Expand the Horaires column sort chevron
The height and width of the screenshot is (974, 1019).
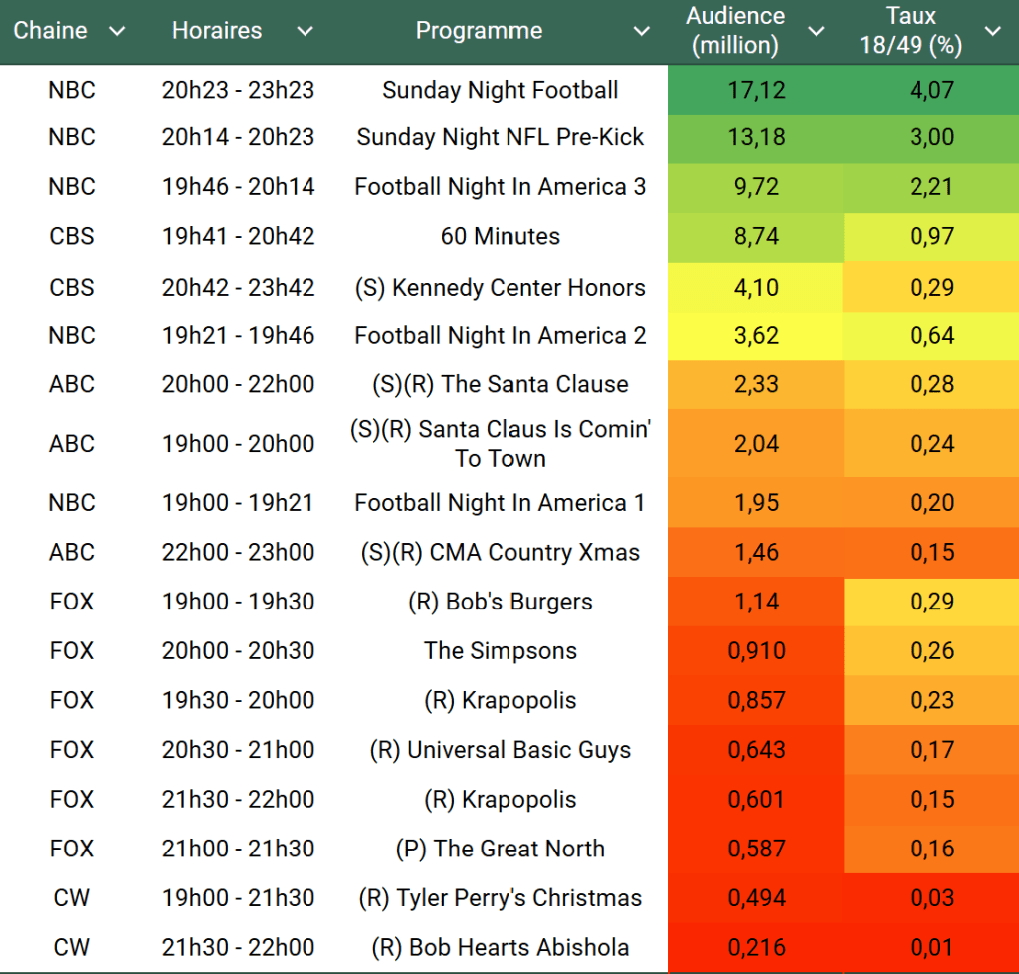click(x=305, y=31)
